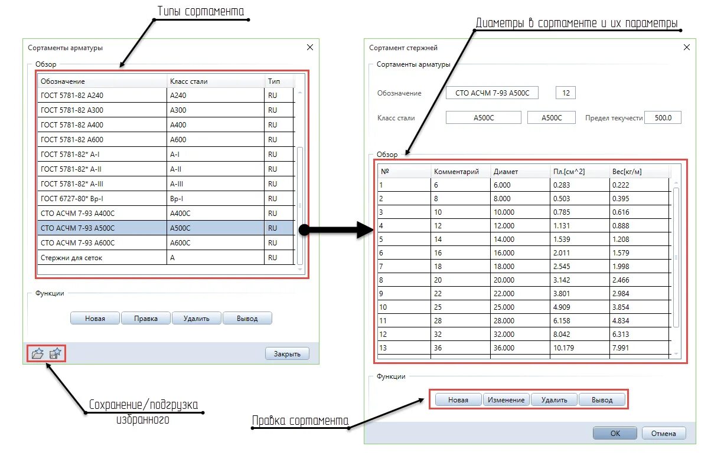This screenshot has height=459, width=711.
Task: Click area cell 0.785
Action: click(x=580, y=212)
